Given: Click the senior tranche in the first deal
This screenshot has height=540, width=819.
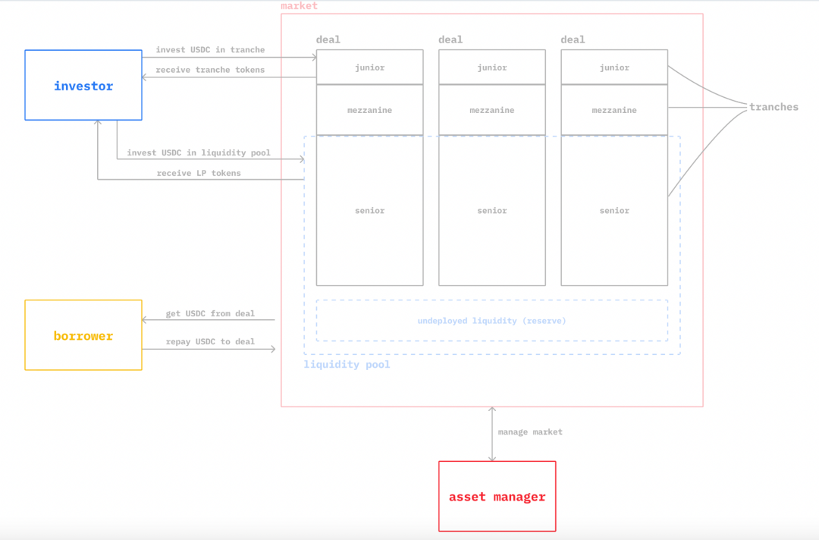Looking at the screenshot, I should click(x=369, y=210).
